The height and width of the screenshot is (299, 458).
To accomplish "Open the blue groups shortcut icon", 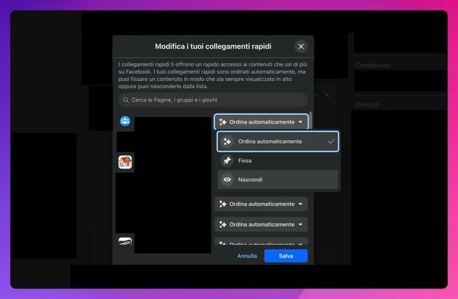I will pyautogui.click(x=125, y=121).
